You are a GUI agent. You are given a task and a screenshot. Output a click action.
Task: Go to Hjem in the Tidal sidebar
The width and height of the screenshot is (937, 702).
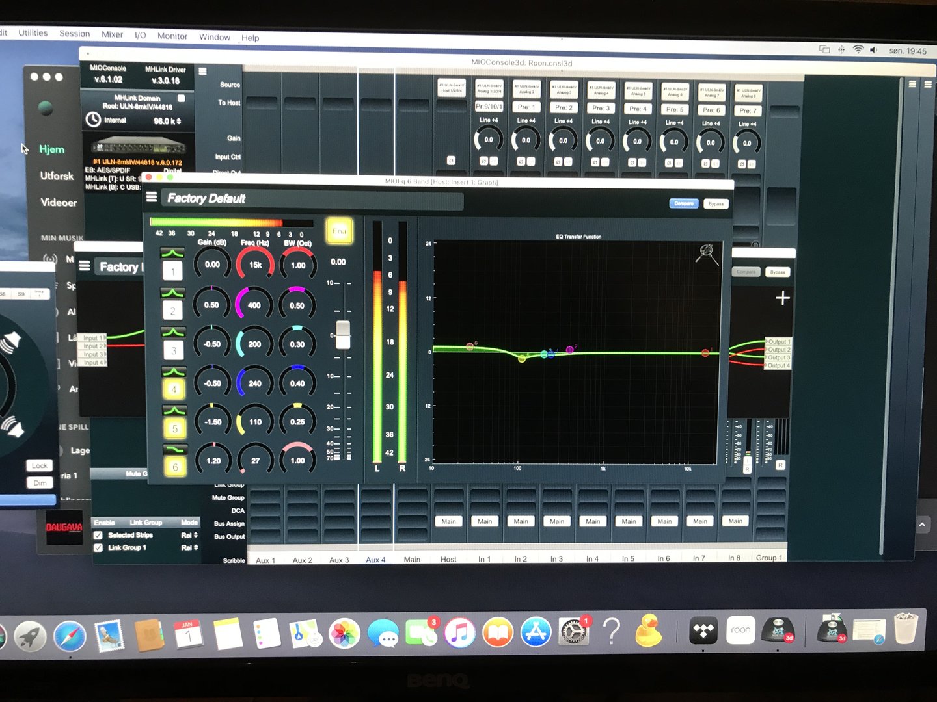[51, 149]
